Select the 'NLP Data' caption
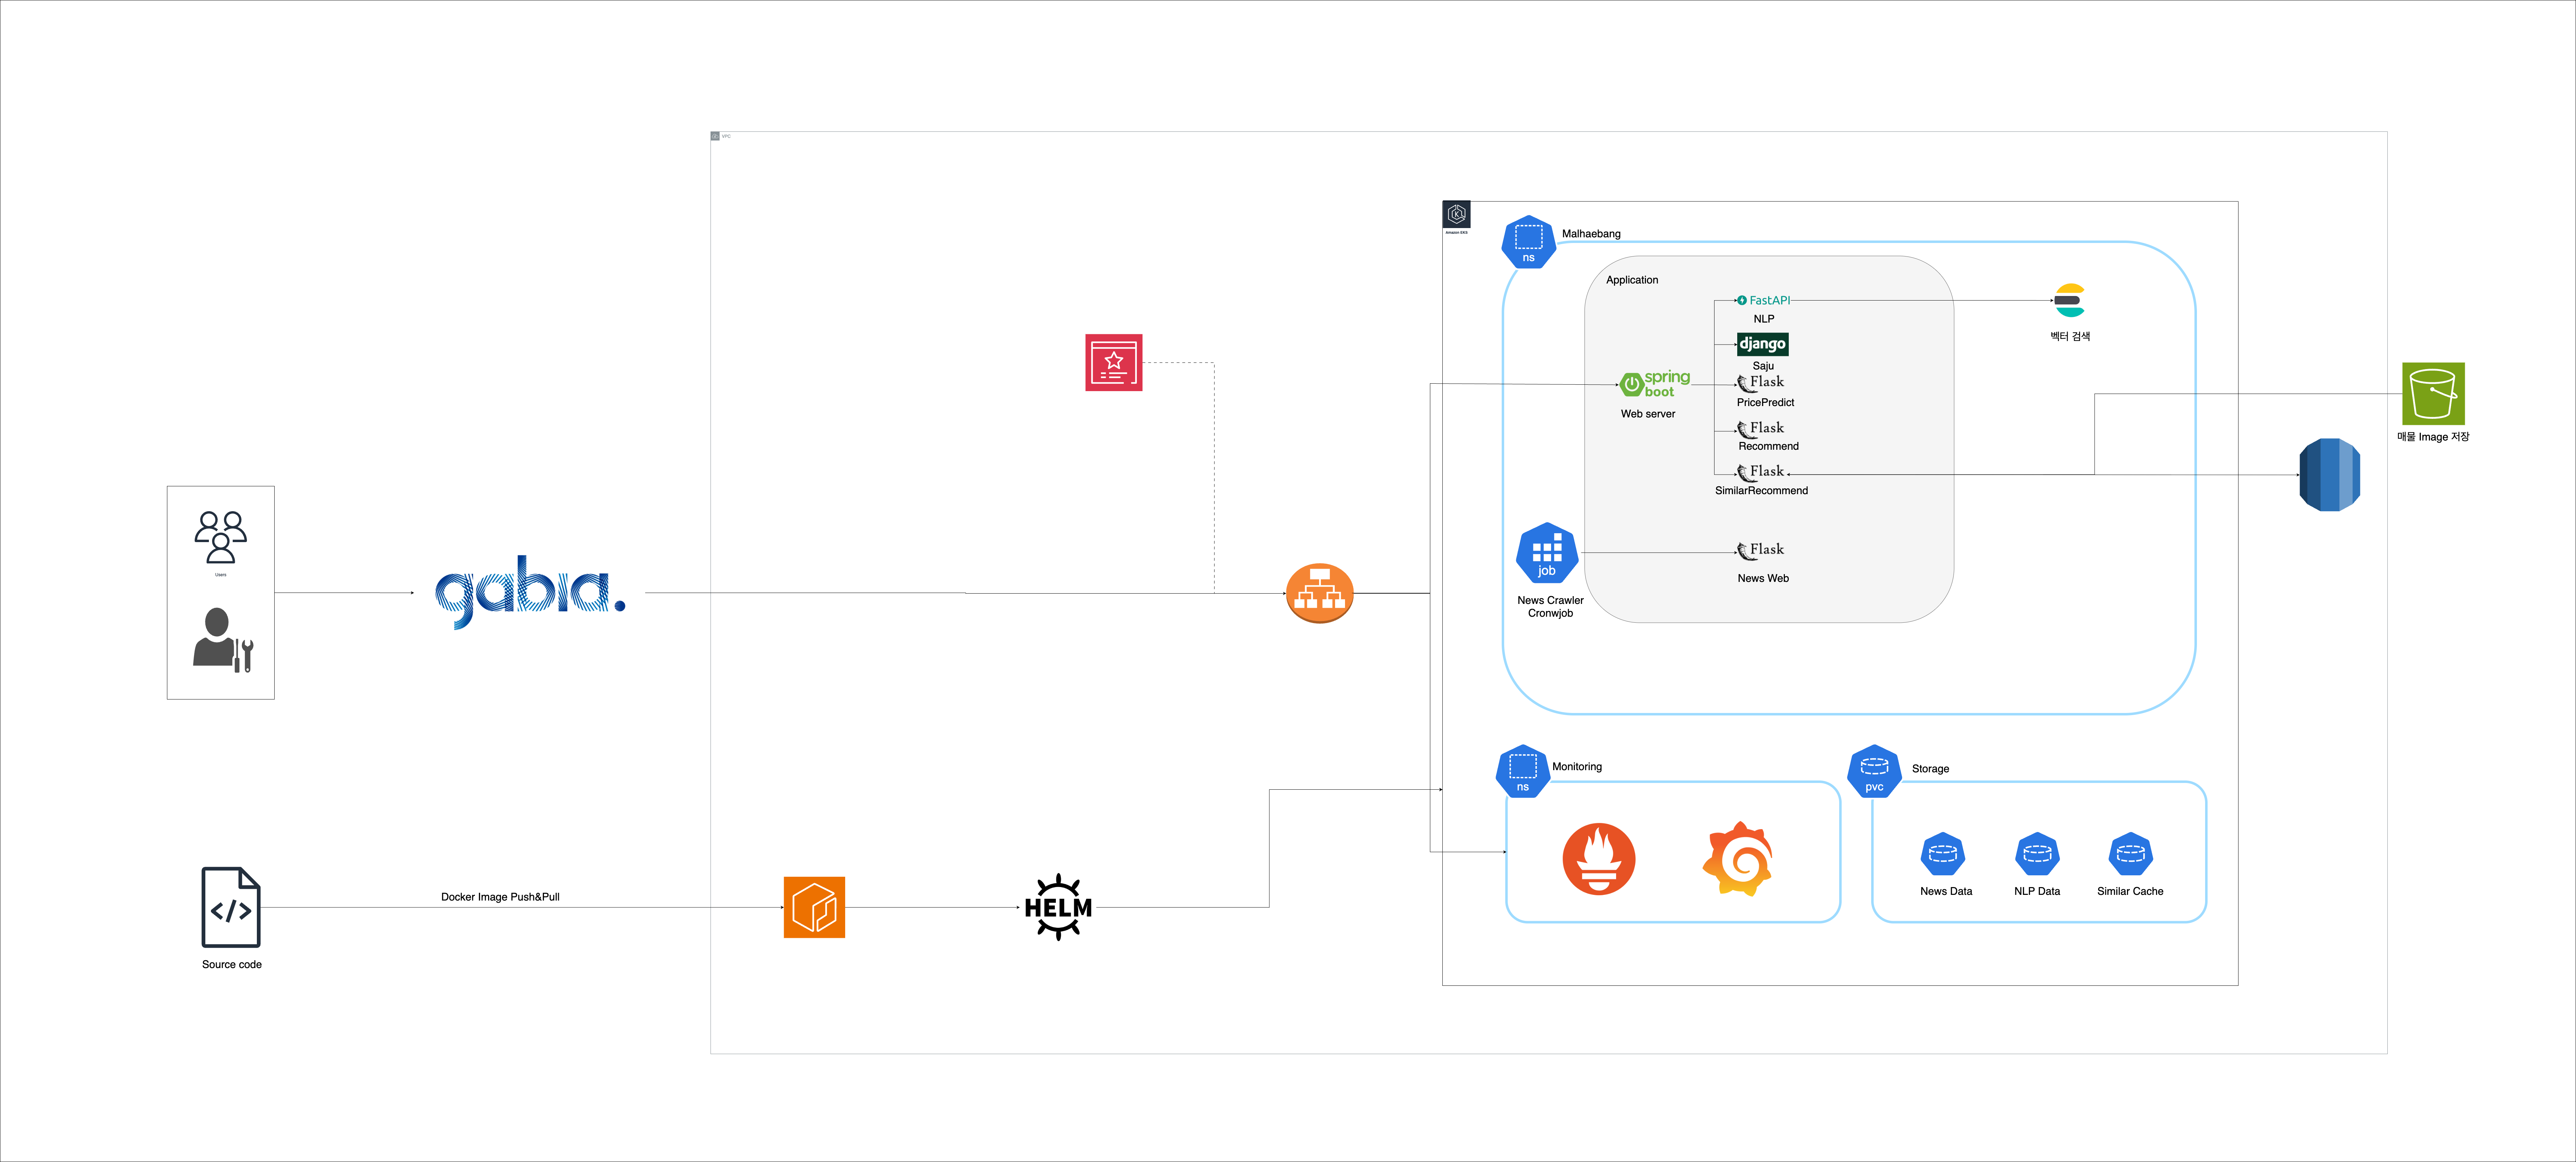Screen dimensions: 2576x1162 point(2037,891)
